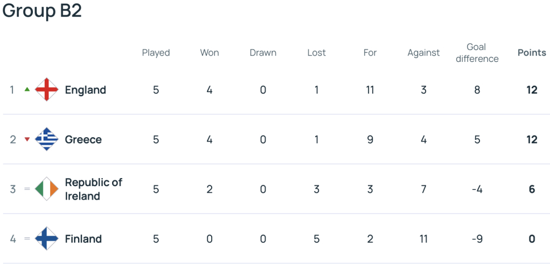Click England's green up-arrow position indicator

[27, 90]
